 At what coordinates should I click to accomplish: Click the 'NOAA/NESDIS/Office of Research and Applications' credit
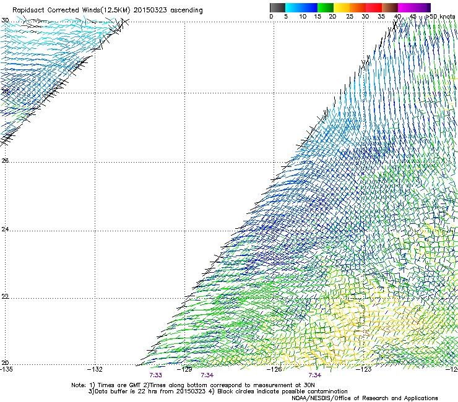365,398
